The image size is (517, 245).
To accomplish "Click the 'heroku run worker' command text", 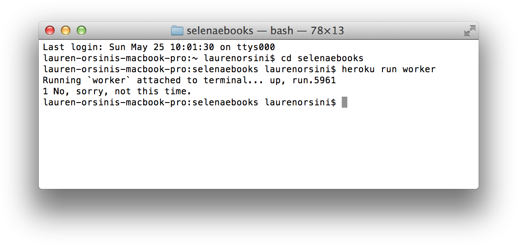I will click(388, 69).
